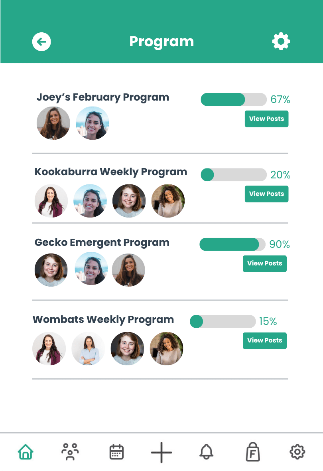View posts for Wombats Weekly Program
This screenshot has width=323, height=471.
pos(264,340)
